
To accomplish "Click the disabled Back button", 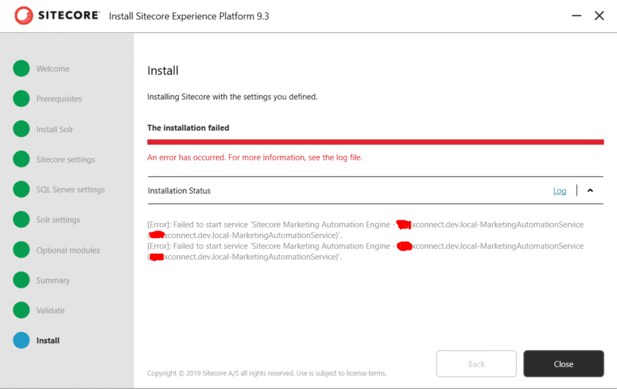I will 476,364.
